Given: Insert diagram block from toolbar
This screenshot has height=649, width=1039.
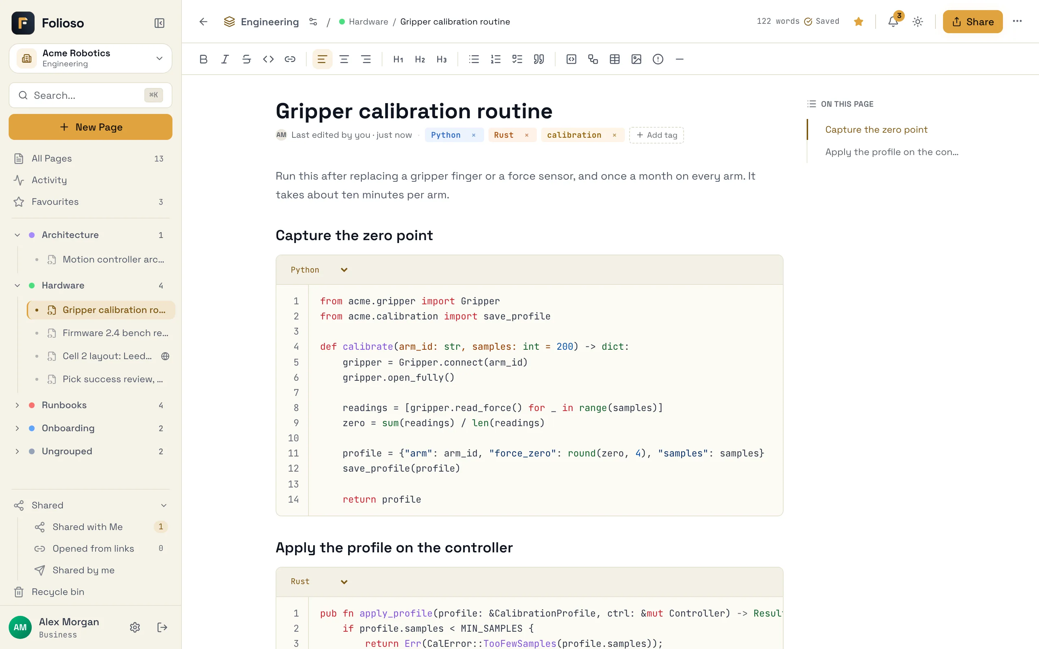Looking at the screenshot, I should [593, 59].
